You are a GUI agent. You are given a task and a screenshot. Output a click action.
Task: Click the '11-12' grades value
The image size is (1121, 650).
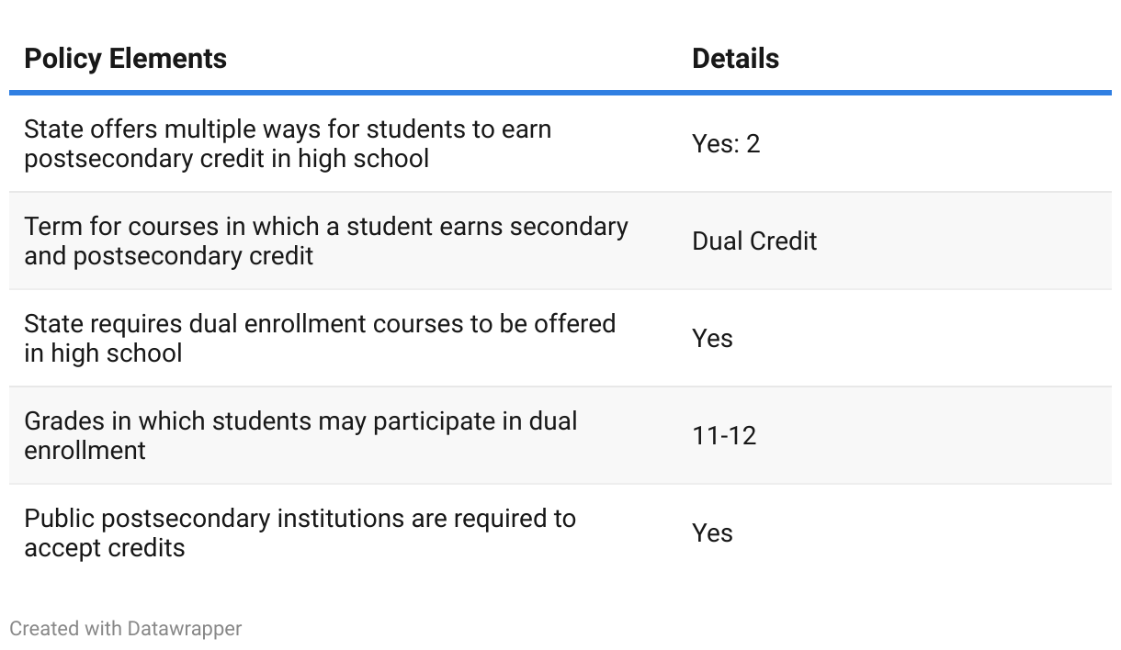724,436
